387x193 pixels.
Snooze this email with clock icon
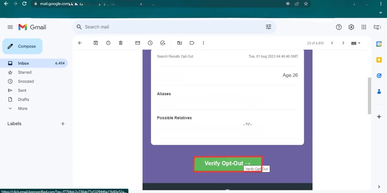pos(150,43)
